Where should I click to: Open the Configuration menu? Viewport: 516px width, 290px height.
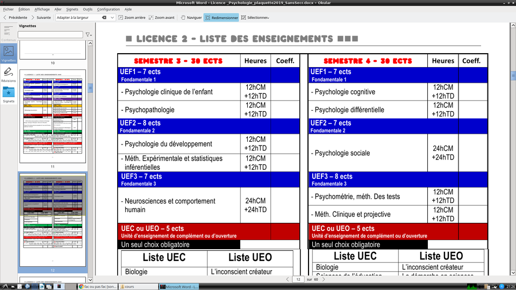pyautogui.click(x=108, y=9)
